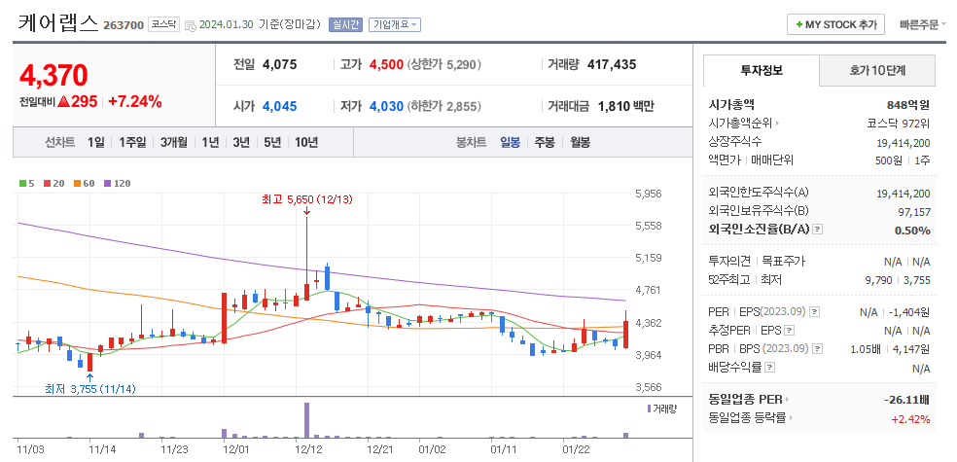The image size is (957, 462).
Task: Click the 실시간 realtime button
Action: point(345,25)
